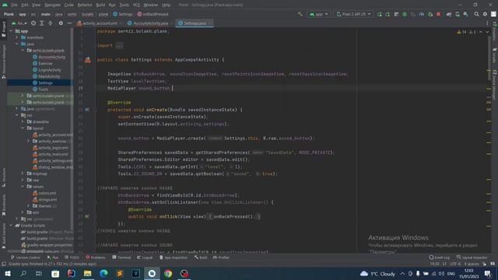Screen dimensions: 498x280
Task: Click the onBackPressed breadcrumb
Action: click(x=153, y=14)
